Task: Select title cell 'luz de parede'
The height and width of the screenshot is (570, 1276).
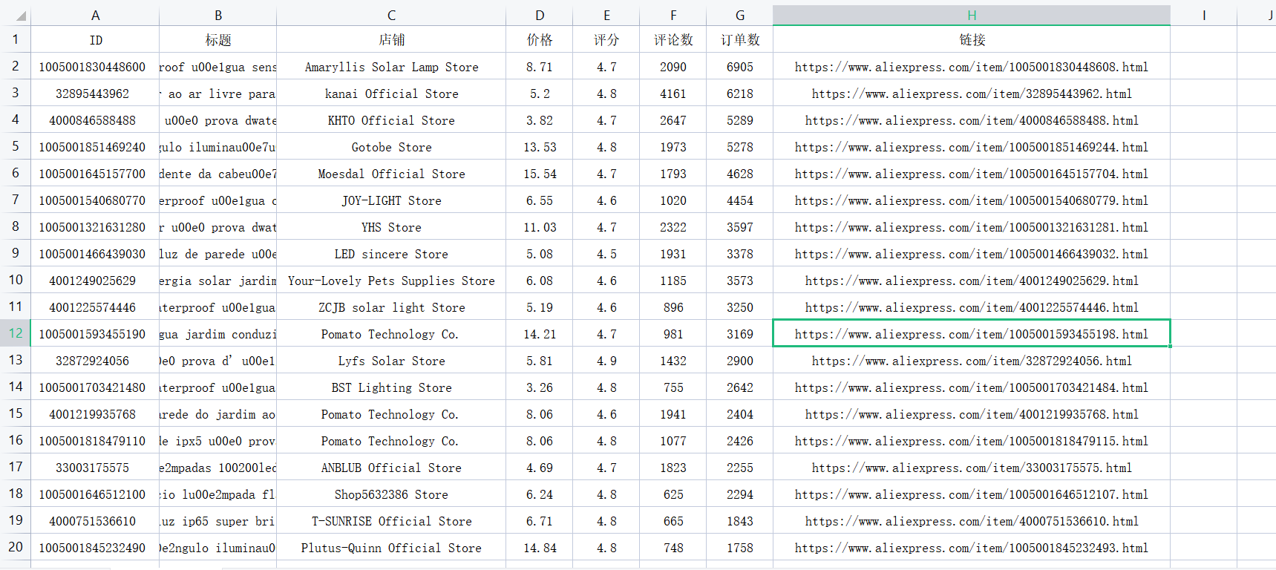Action: point(218,253)
